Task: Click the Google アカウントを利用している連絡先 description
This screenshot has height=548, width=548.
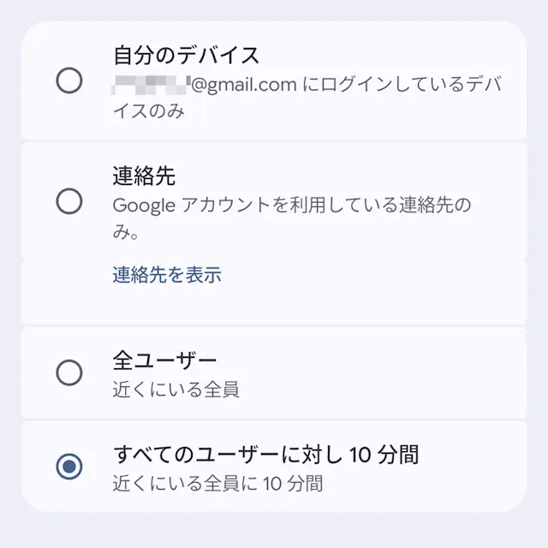Action: tap(291, 205)
